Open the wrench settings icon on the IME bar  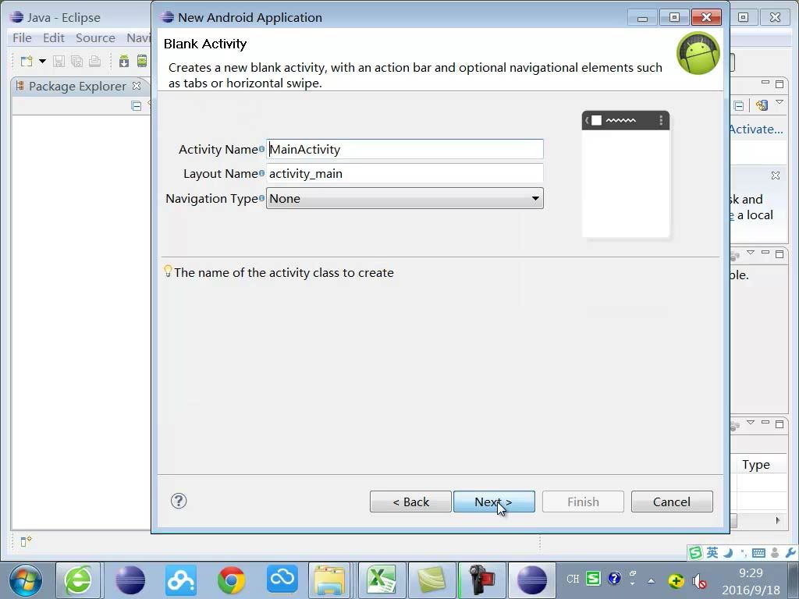[790, 553]
